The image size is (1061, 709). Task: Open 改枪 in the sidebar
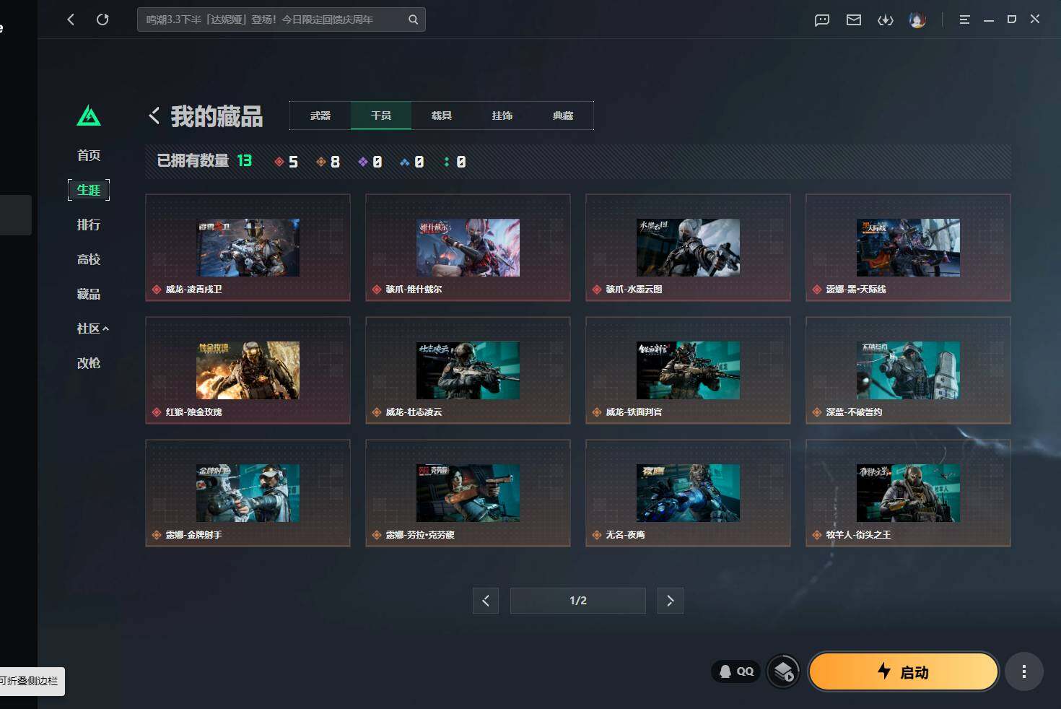89,363
